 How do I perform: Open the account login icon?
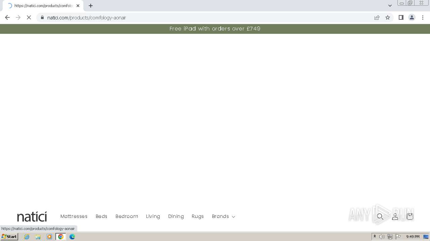point(395,217)
